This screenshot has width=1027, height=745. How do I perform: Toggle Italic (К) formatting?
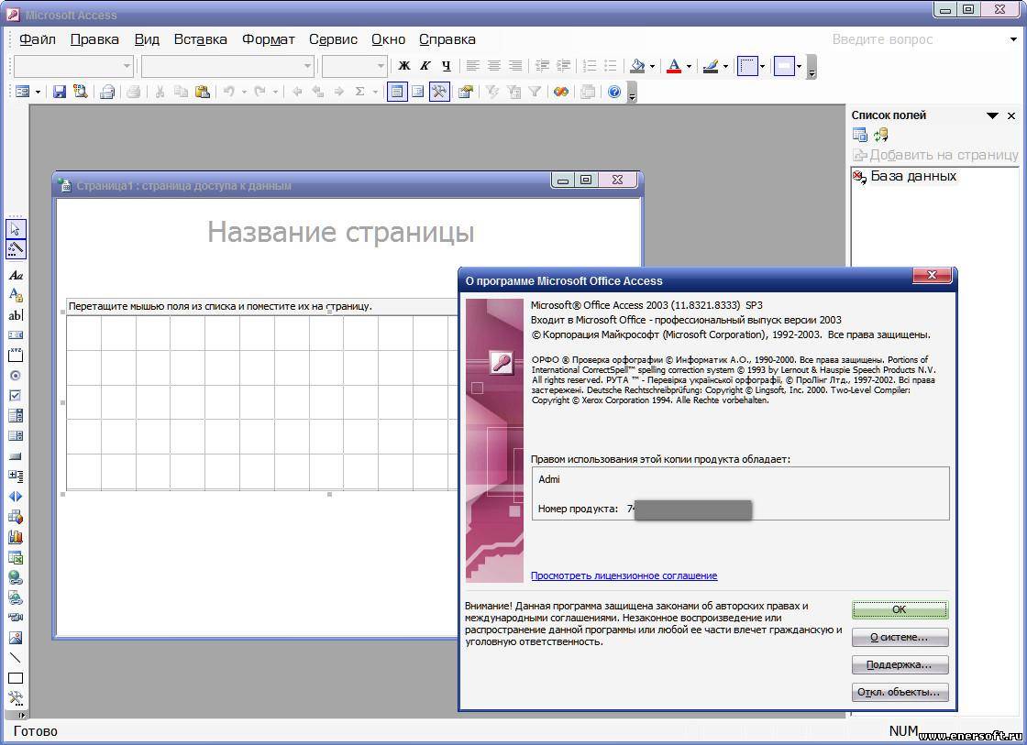425,65
